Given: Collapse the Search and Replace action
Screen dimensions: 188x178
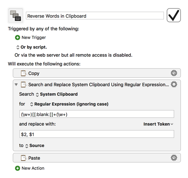Looking at the screenshot, I should 16,84.
